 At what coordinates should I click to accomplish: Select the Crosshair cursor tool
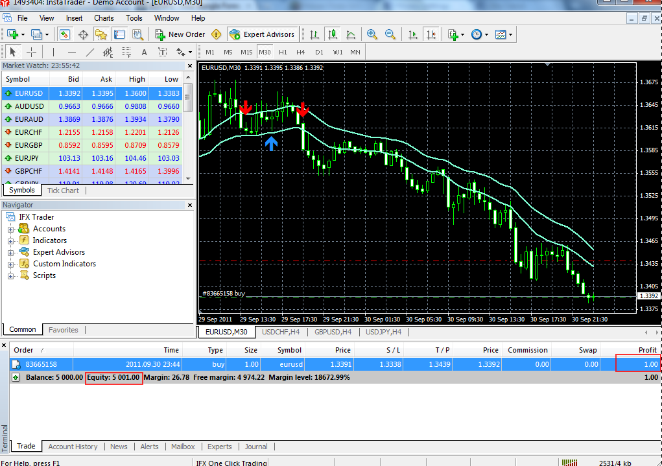click(32, 52)
